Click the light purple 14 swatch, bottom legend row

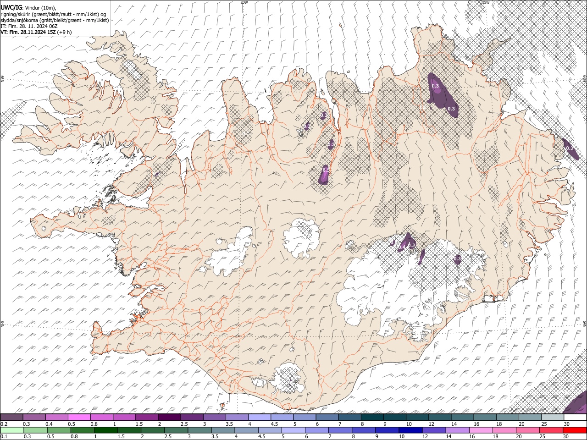click(x=458, y=430)
